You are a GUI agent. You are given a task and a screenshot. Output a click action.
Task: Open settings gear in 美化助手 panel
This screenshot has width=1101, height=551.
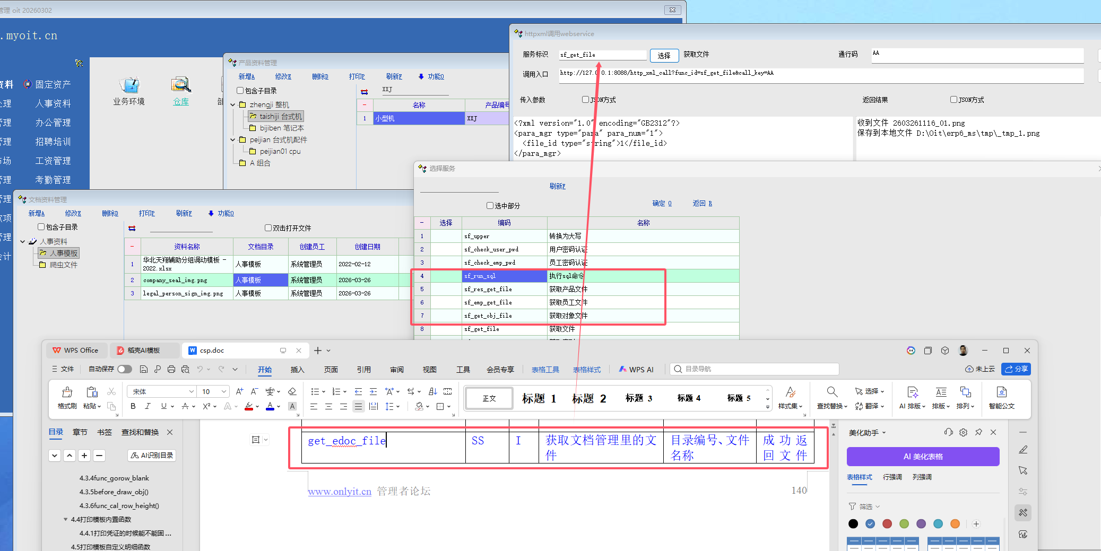(x=963, y=432)
